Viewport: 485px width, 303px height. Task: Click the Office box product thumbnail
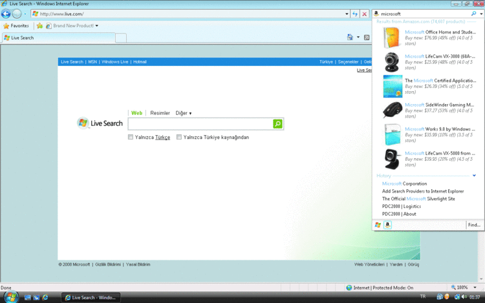[392, 37]
